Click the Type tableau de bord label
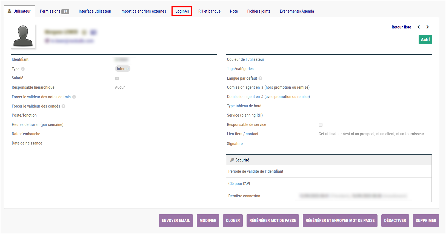446x234 pixels. (244, 106)
